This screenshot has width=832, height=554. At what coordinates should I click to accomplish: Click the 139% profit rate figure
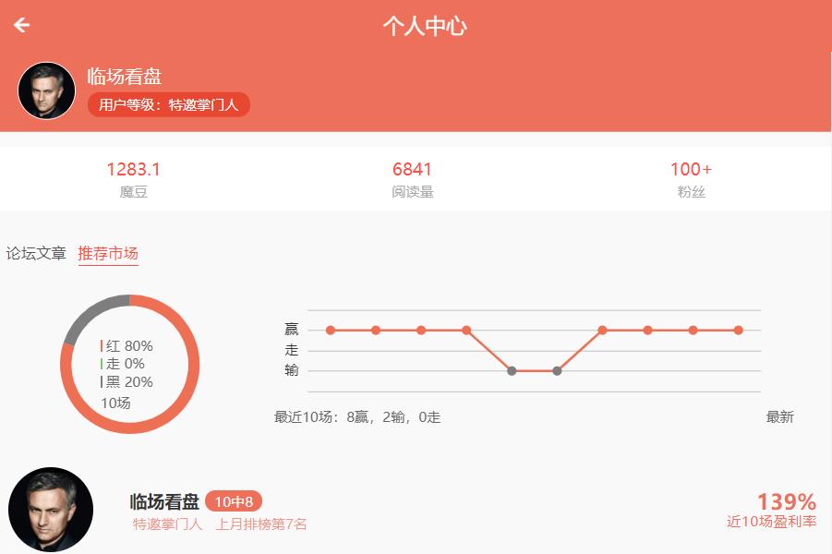tap(786, 502)
